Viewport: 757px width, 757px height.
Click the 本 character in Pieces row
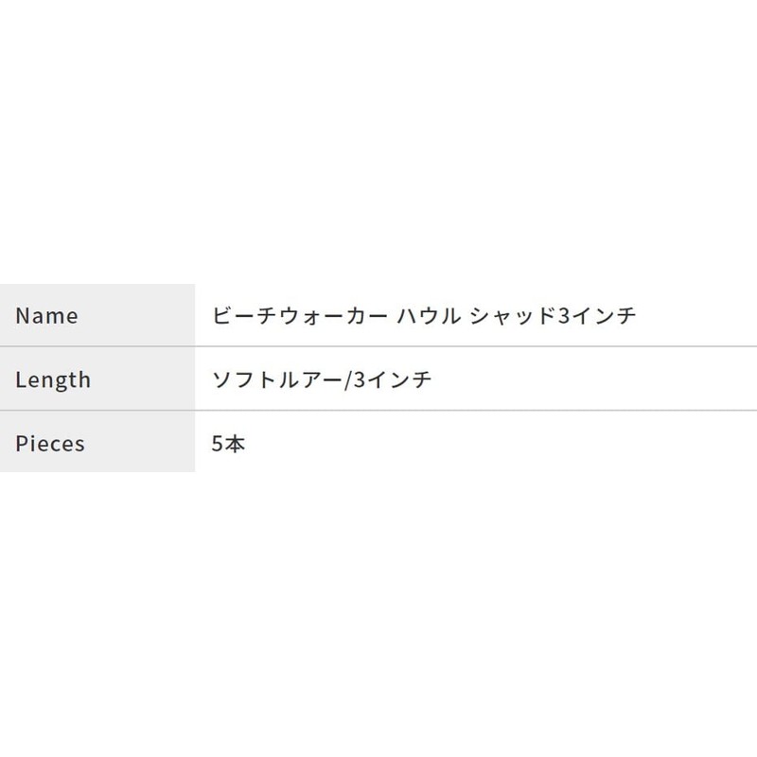[235, 444]
